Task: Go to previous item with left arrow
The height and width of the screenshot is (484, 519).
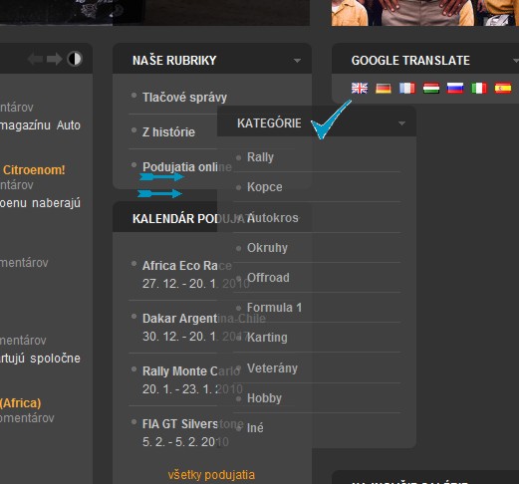Action: coord(35,59)
